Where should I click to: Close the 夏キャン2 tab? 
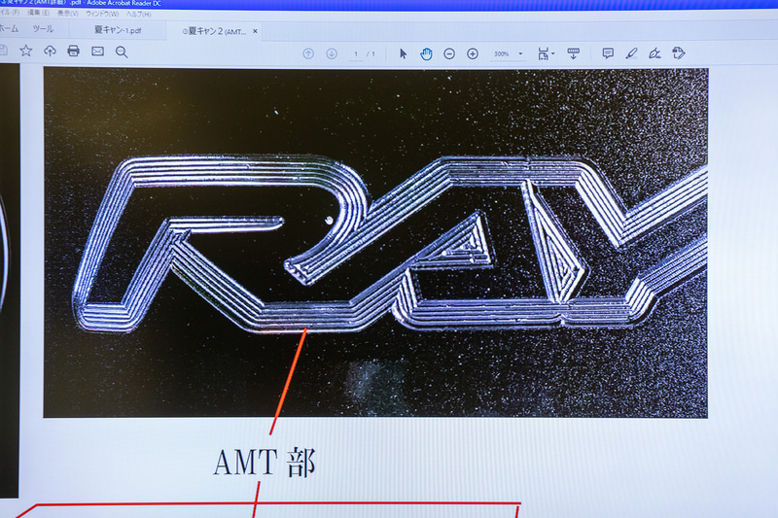point(255,31)
